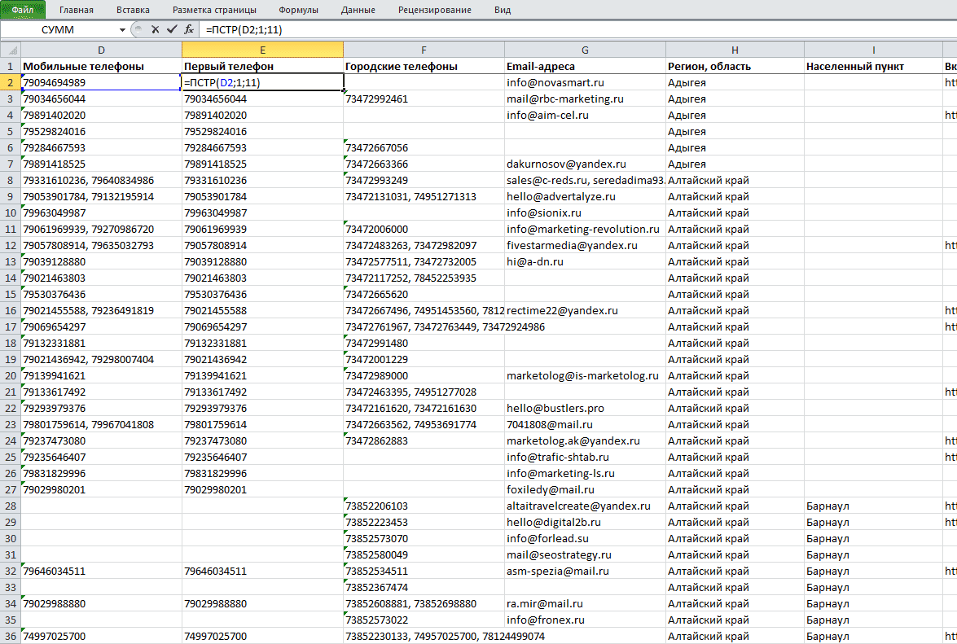Click the editing cell with =ПСТР(D2;1;11)
957x644 pixels.
[x=262, y=82]
